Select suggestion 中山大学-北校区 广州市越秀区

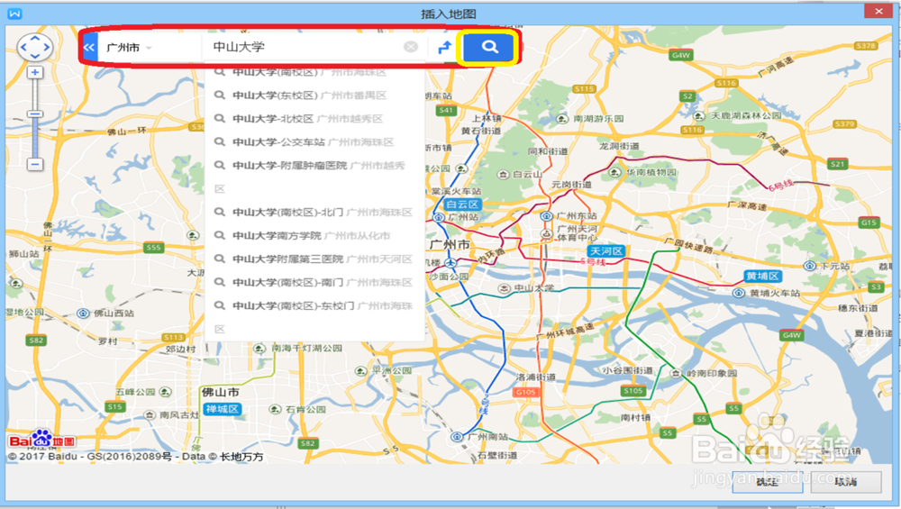point(314,119)
